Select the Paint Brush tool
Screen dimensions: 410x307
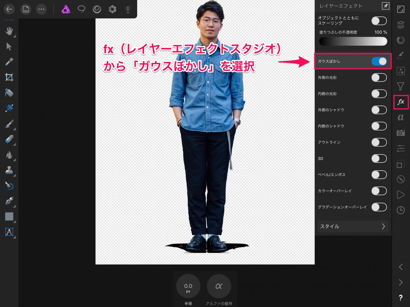(x=9, y=124)
